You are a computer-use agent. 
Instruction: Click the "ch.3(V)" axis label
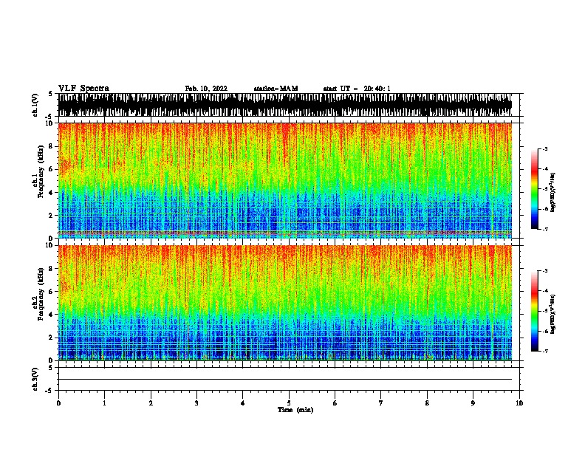(35, 379)
